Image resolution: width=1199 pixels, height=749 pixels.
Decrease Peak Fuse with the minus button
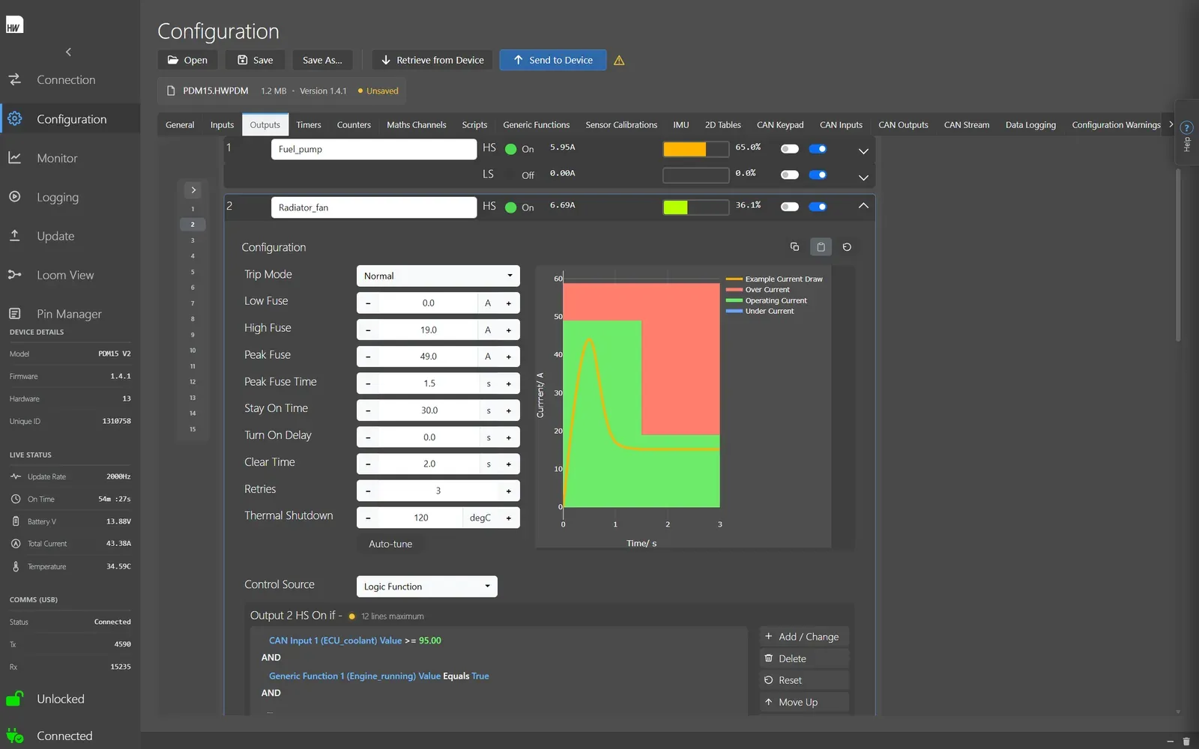pos(368,357)
